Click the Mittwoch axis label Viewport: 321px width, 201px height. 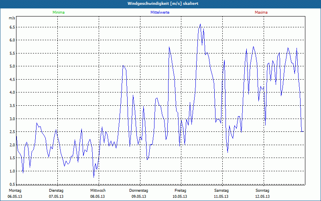click(x=98, y=191)
